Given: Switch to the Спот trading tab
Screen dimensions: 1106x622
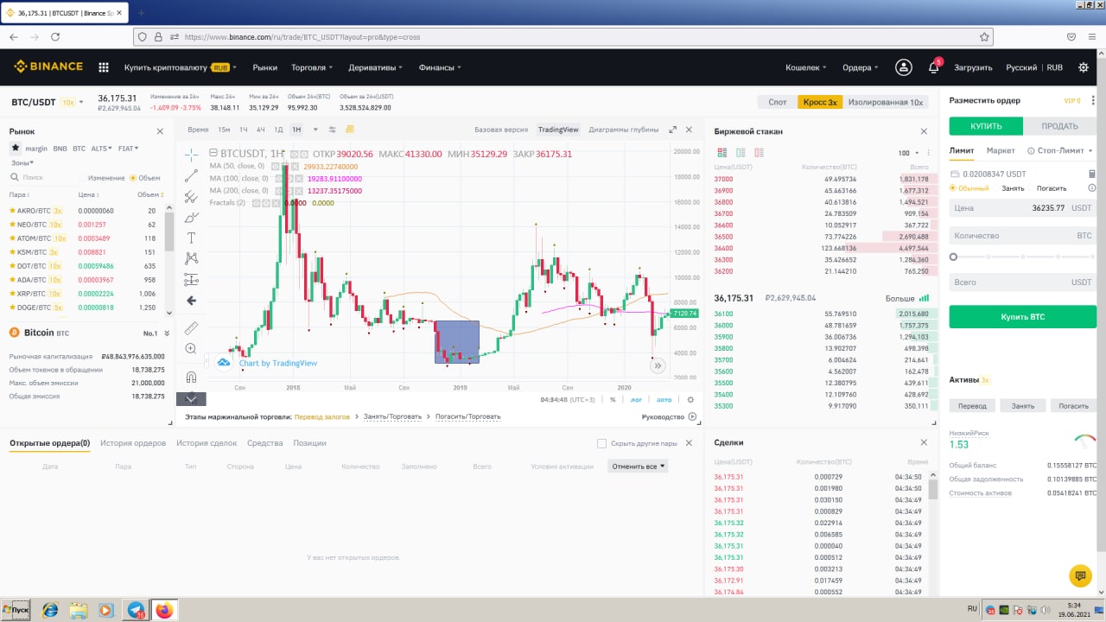Looking at the screenshot, I should tap(777, 102).
